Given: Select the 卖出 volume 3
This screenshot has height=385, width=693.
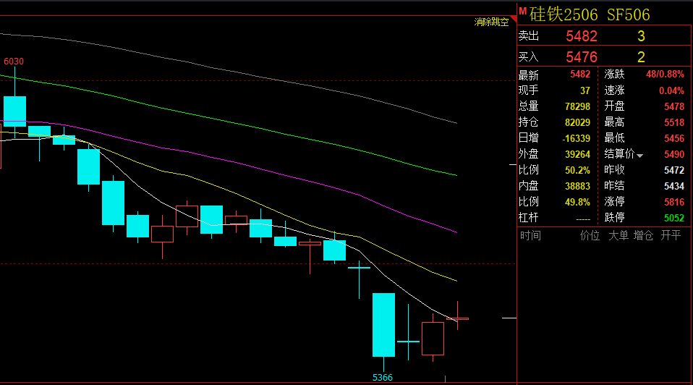Looking at the screenshot, I should [x=641, y=35].
